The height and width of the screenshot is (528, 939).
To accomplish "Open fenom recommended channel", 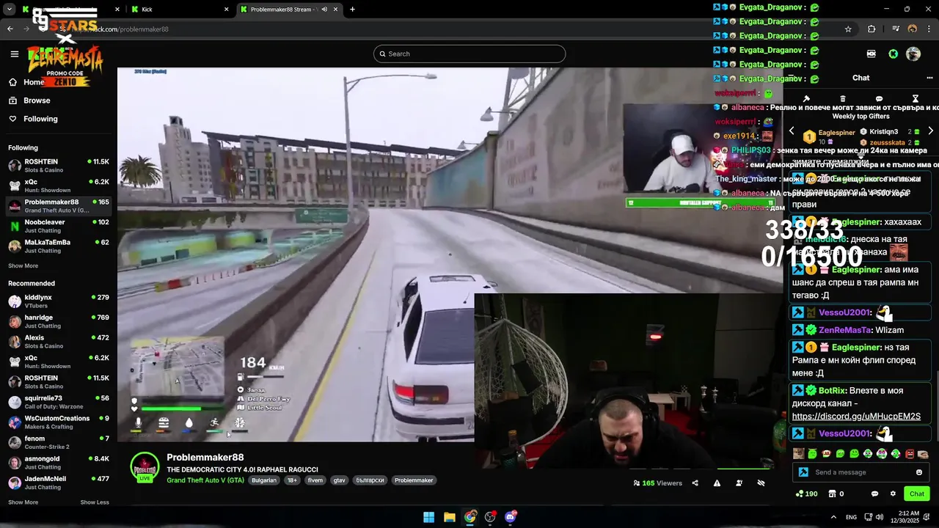I will tap(59, 442).
